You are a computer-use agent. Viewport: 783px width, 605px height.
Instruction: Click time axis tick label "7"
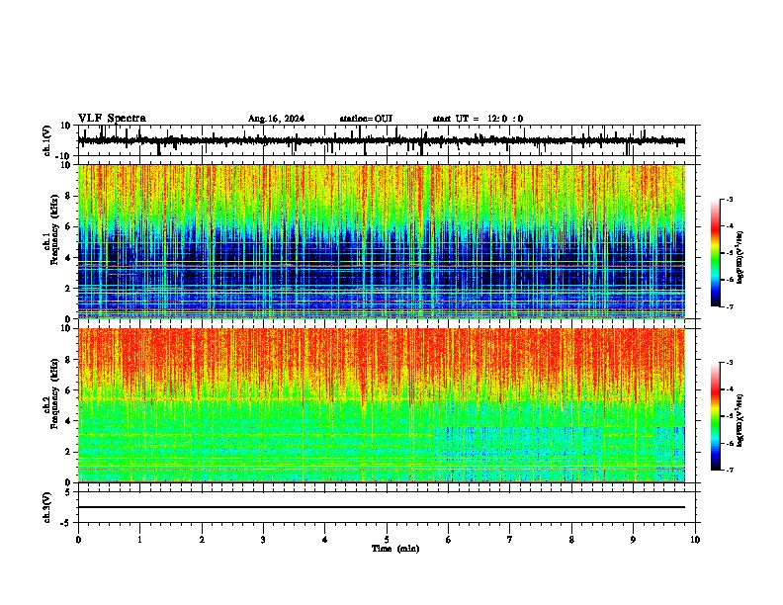click(510, 540)
